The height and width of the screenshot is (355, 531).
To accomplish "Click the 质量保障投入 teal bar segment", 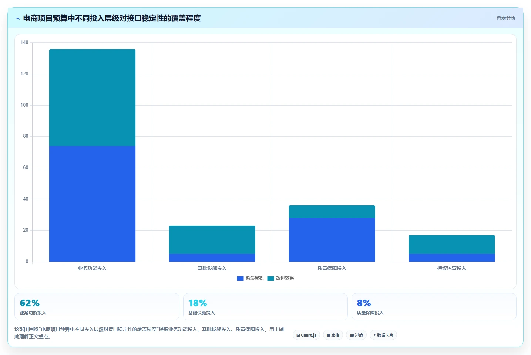I will [332, 212].
